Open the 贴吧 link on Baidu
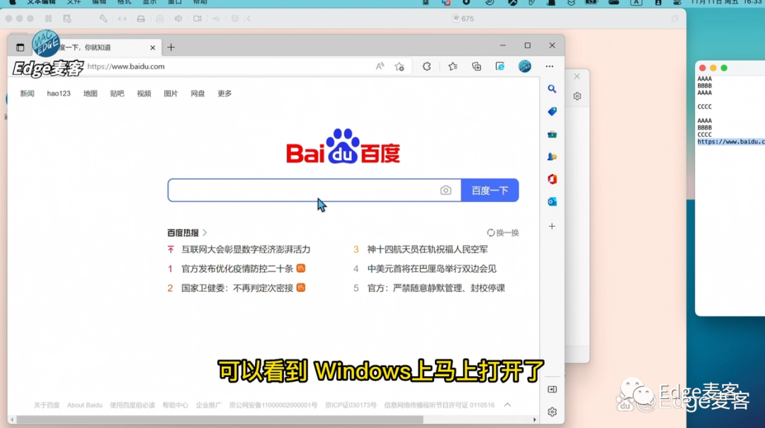This screenshot has width=765, height=428. (117, 94)
